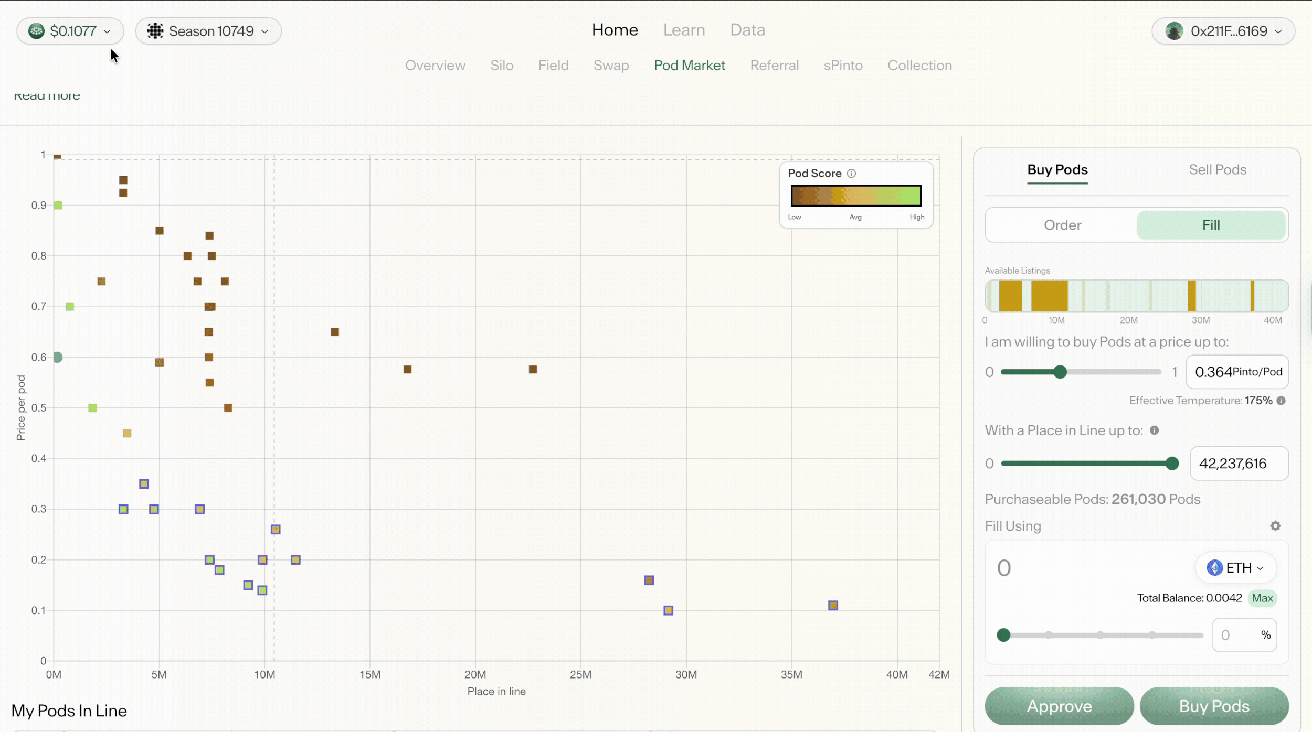Select the Fill mode toggle
The height and width of the screenshot is (732, 1312).
point(1211,225)
